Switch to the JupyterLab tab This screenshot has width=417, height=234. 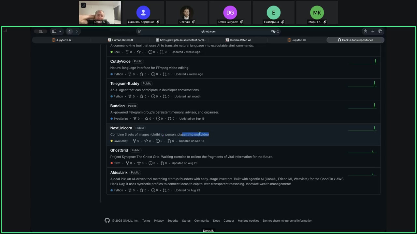click(297, 40)
